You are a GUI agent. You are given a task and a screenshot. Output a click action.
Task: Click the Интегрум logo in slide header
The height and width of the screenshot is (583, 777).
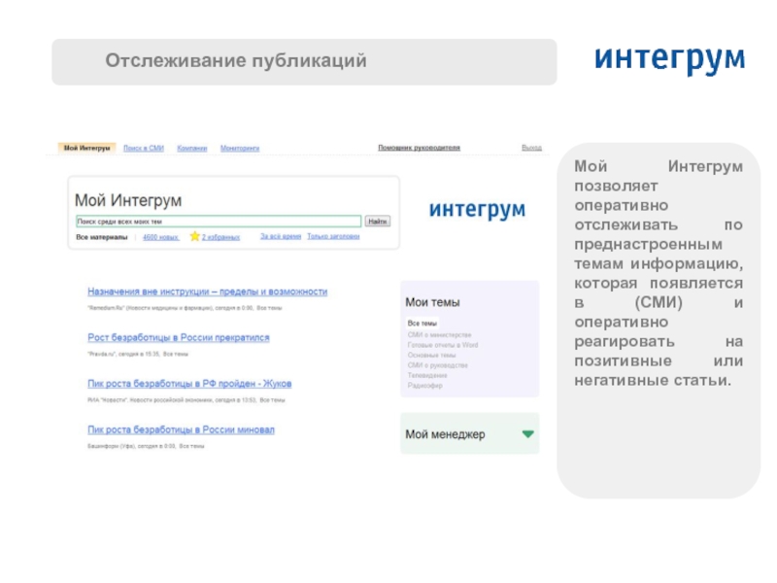click(669, 59)
